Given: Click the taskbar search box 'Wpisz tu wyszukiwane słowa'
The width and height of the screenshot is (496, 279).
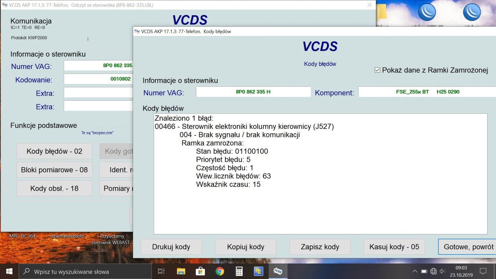Looking at the screenshot, I should (x=85, y=272).
